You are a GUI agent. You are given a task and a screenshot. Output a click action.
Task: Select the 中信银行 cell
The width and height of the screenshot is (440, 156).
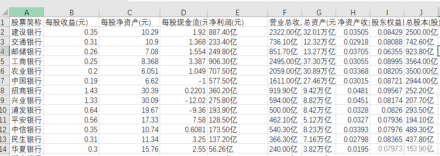point(27,129)
